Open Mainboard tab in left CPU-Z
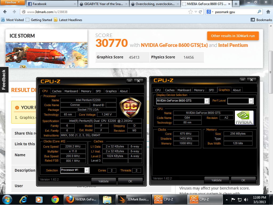The image size is (273, 205). [71, 91]
